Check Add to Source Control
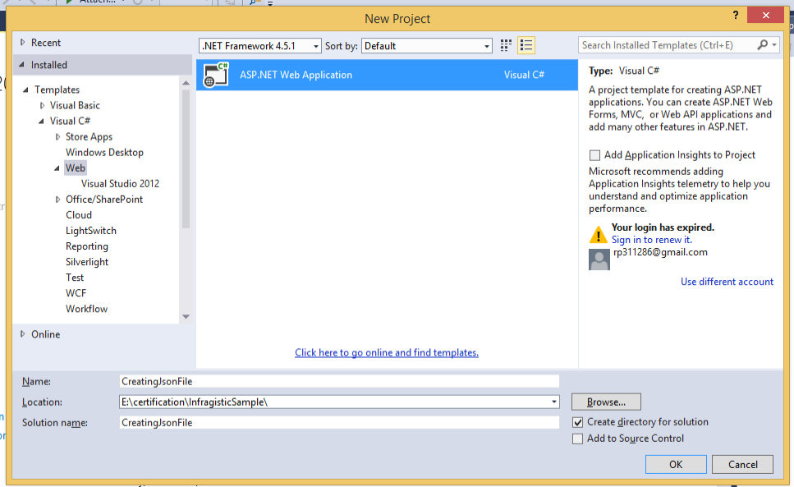This screenshot has height=487, width=794. tap(577, 439)
